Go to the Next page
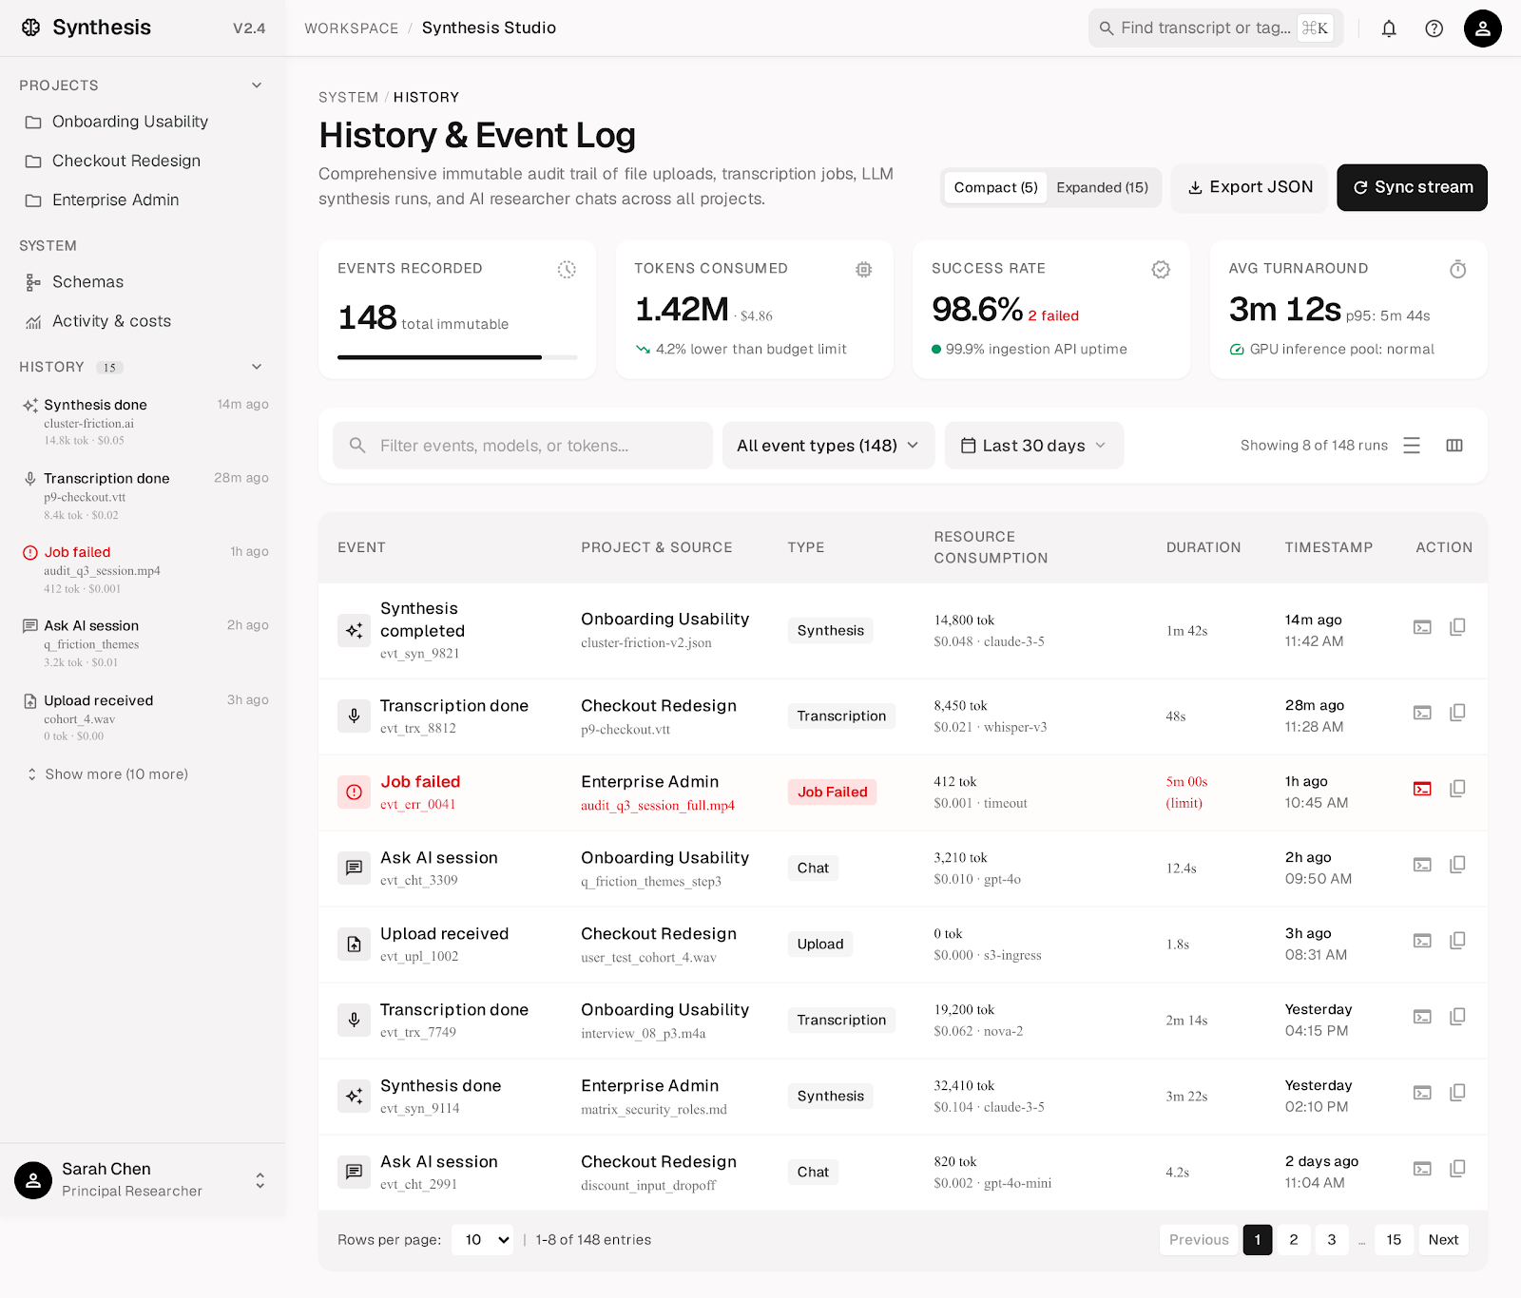 [1443, 1240]
